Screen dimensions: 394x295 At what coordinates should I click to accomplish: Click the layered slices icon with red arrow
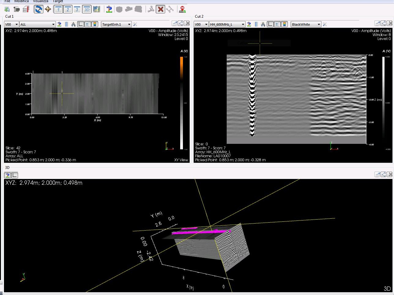[x=26, y=9]
